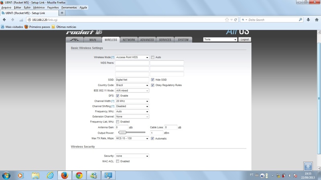Open the Extension Channel dropdown
The width and height of the screenshot is (321, 180).
[x=132, y=116]
